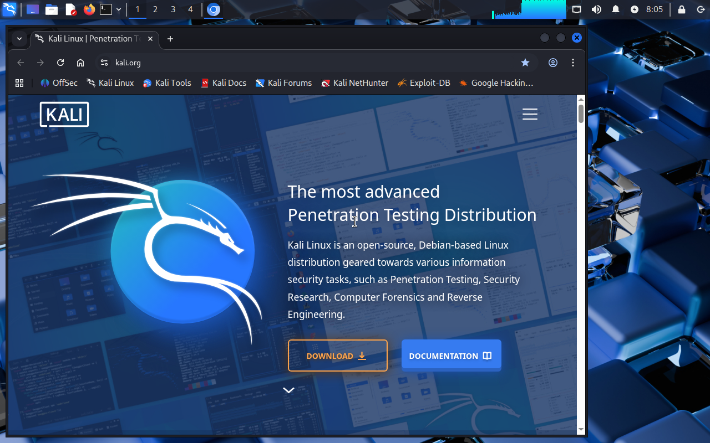710x443 pixels.
Task: Launch the file manager from the panel
Action: pyautogui.click(x=52, y=9)
